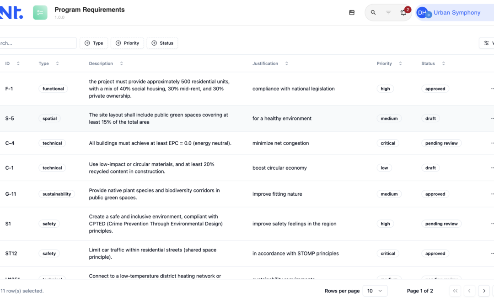
Task: Click medium priority badge in G-11 row
Action: click(x=389, y=194)
